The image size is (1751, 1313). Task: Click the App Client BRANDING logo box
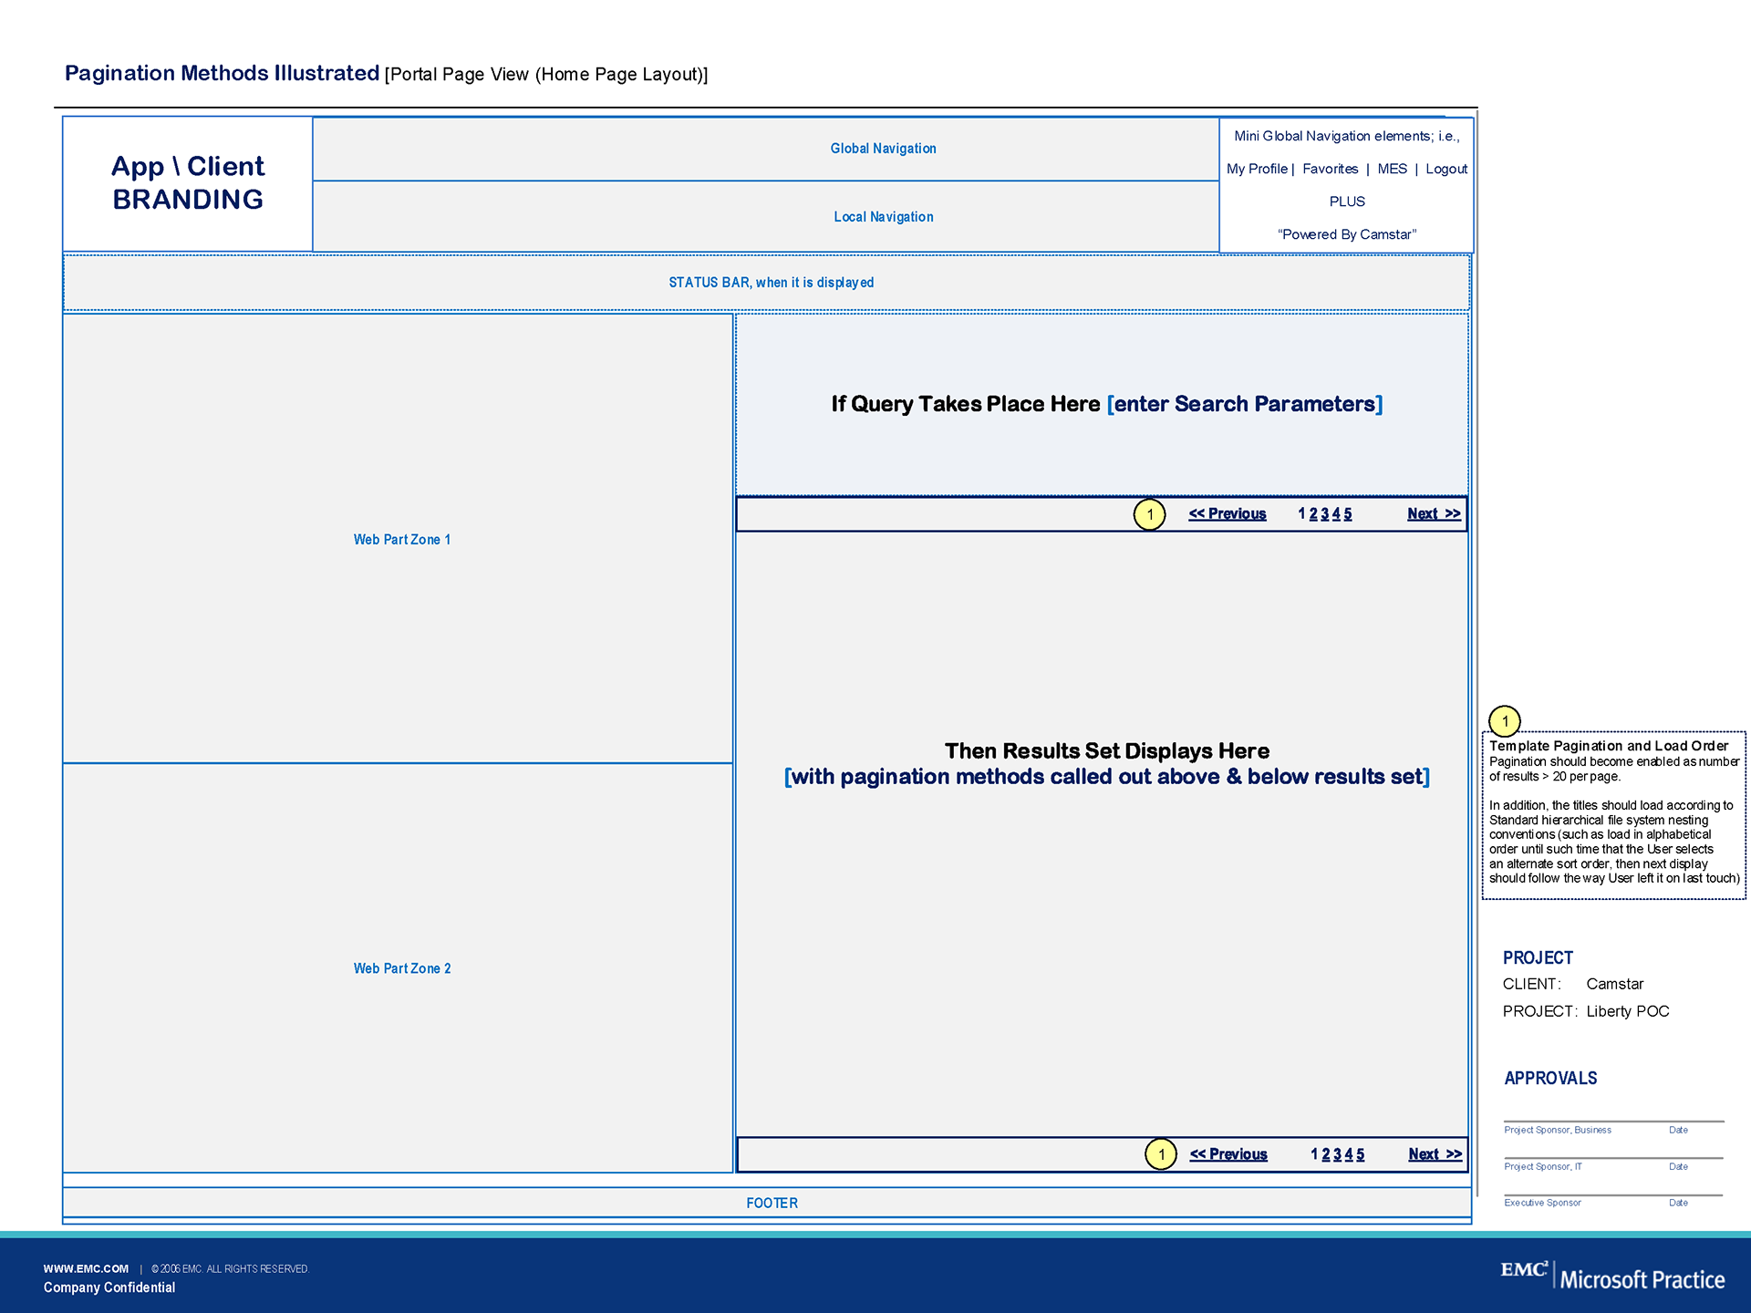pyautogui.click(x=188, y=183)
